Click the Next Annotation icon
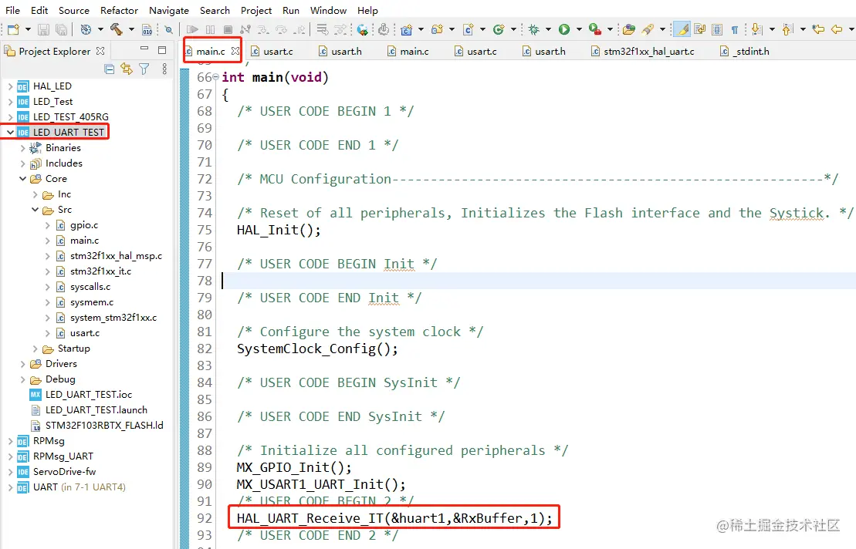This screenshot has height=549, width=856. pyautogui.click(x=756, y=29)
